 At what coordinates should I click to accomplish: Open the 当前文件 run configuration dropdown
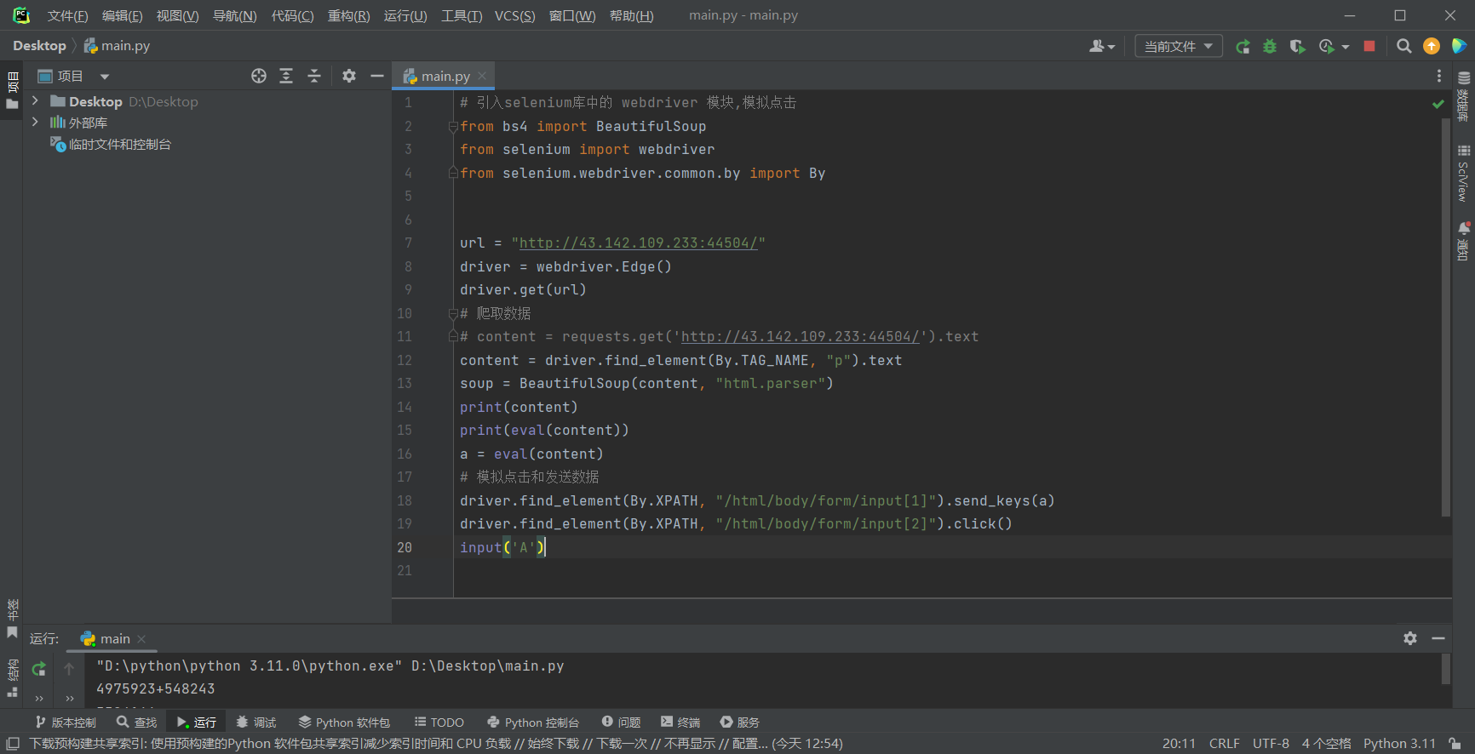click(1179, 46)
